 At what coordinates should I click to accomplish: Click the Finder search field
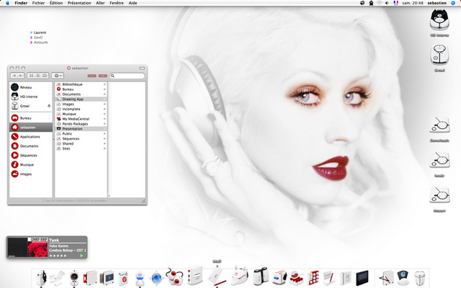pyautogui.click(x=127, y=76)
